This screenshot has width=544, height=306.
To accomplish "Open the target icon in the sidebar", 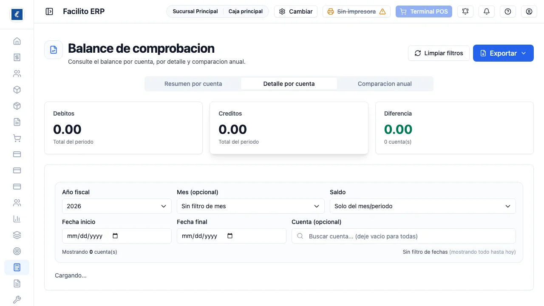I will pyautogui.click(x=17, y=251).
